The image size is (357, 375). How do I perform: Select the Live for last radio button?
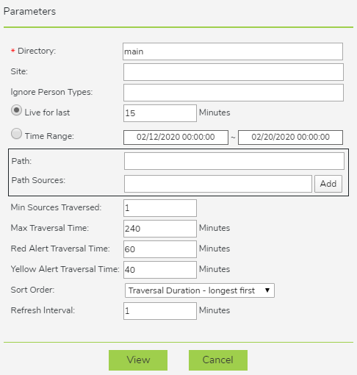click(x=16, y=110)
